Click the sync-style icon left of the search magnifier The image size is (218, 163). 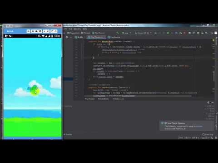[206, 33]
